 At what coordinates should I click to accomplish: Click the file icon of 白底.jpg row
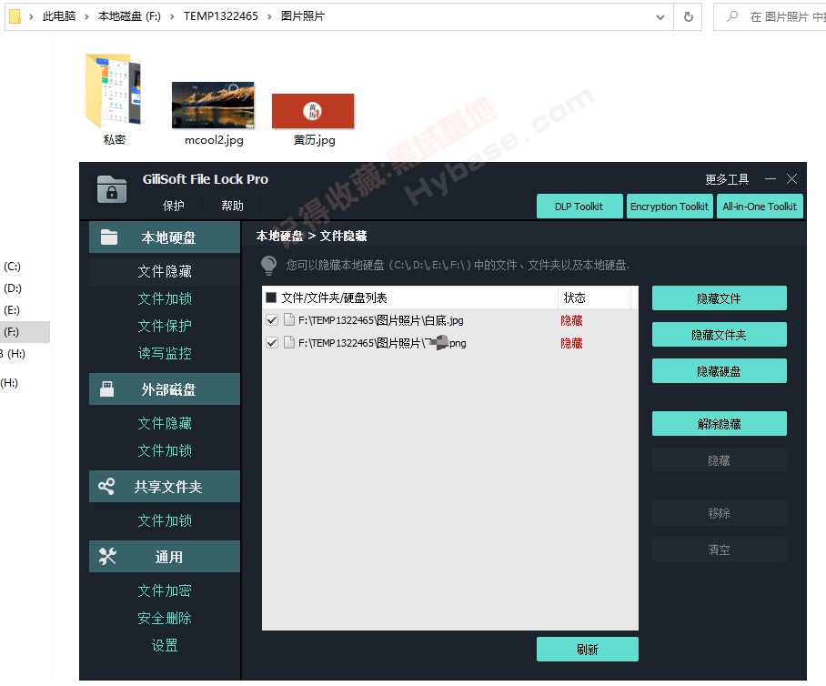288,320
